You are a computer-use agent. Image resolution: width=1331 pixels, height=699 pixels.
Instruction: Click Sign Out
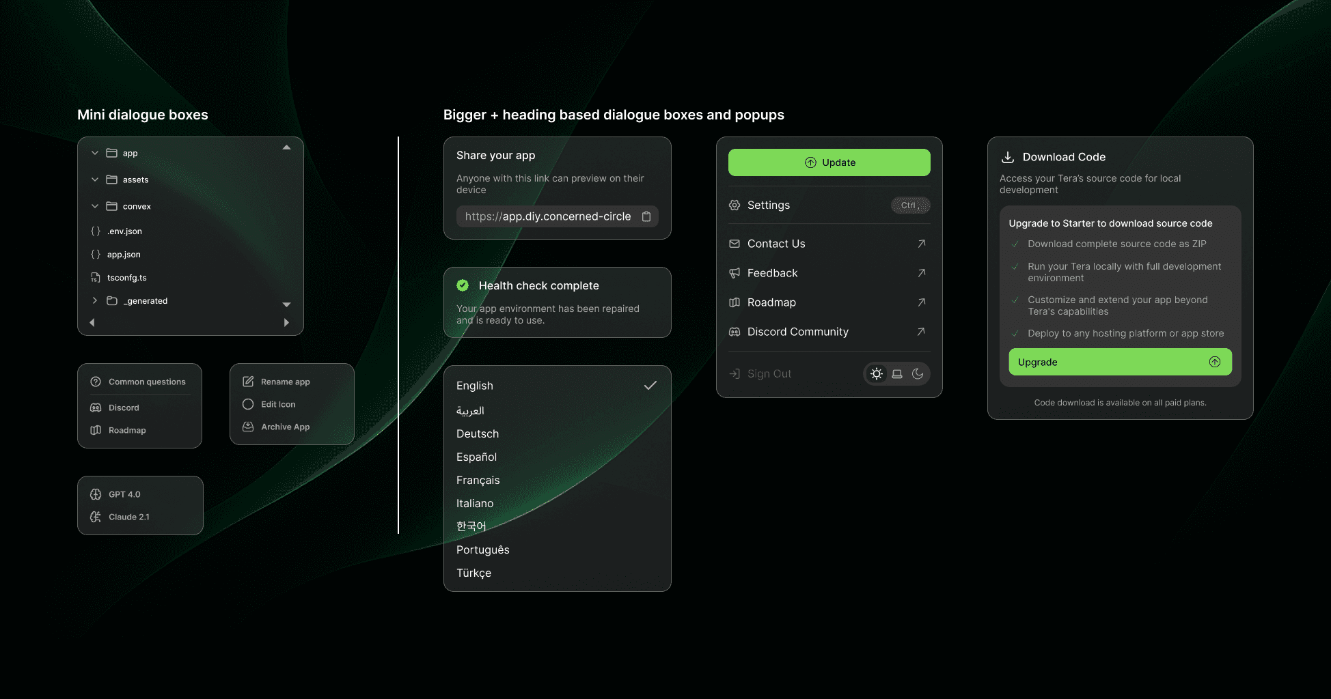click(x=760, y=373)
